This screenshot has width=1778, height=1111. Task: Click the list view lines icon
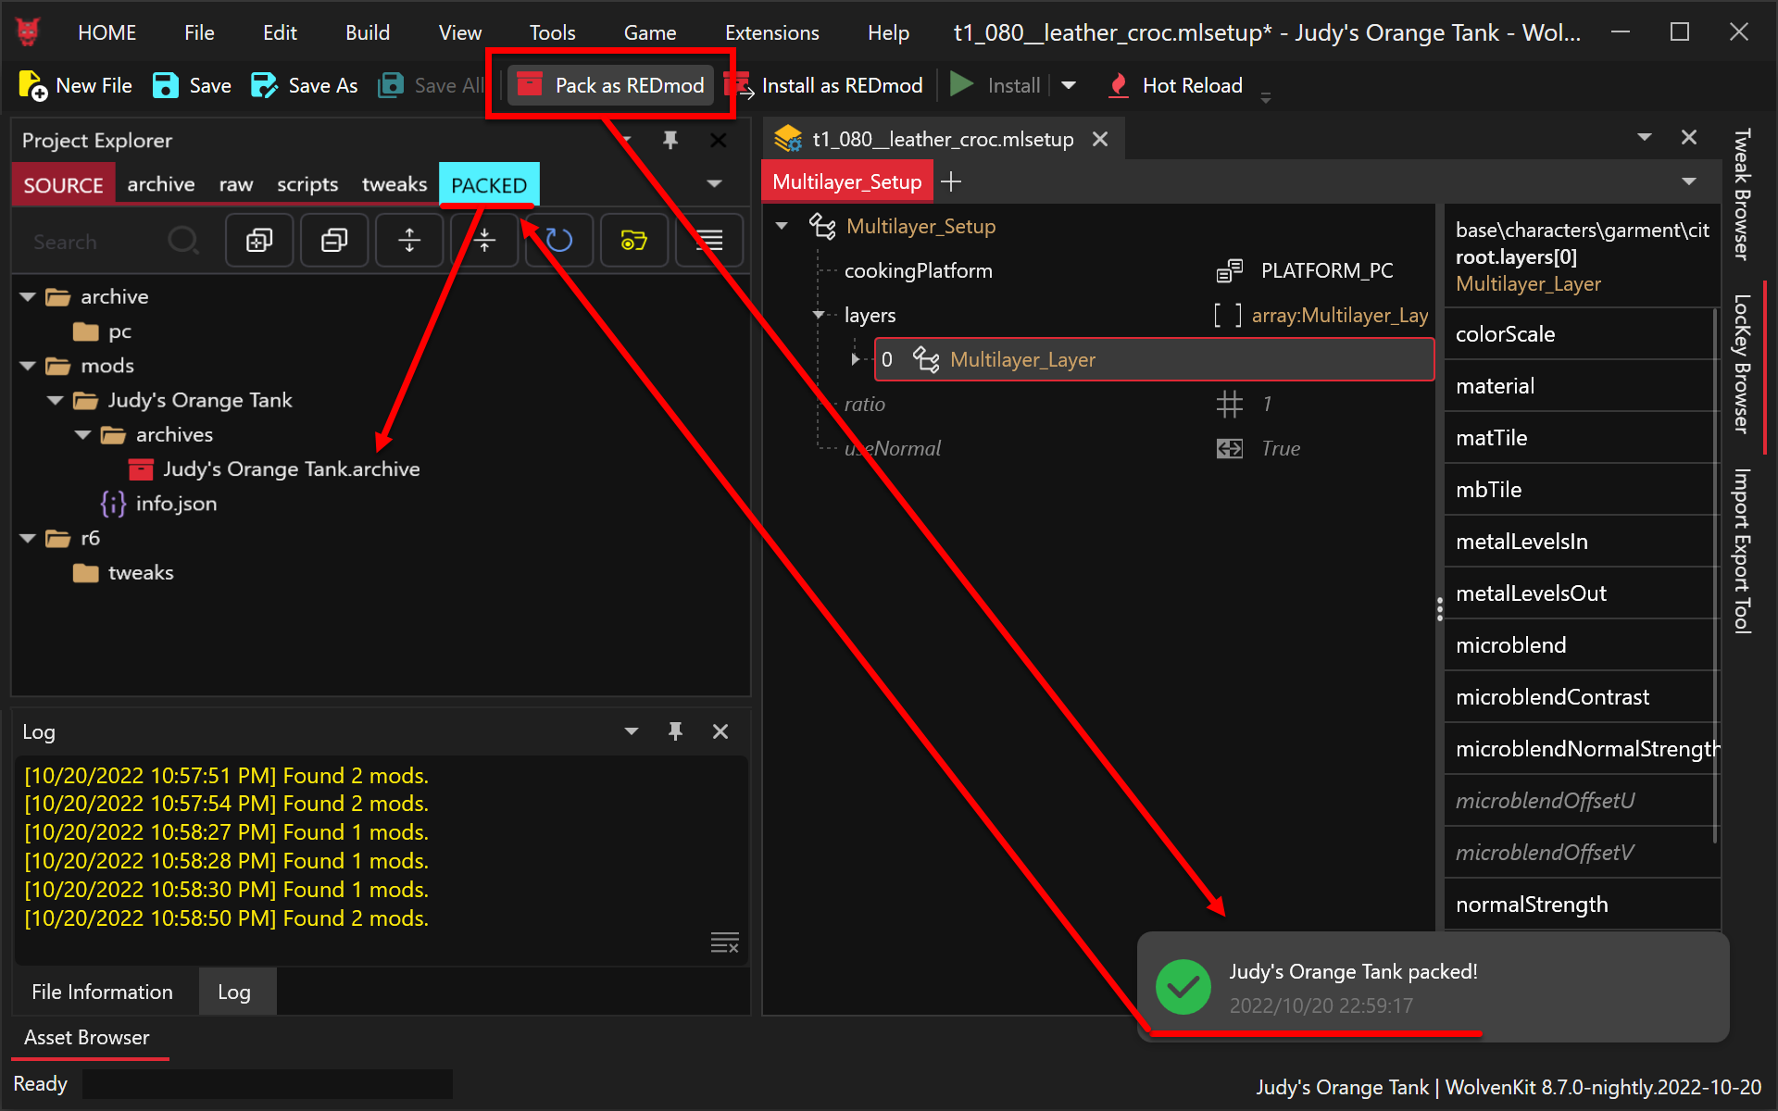click(709, 241)
